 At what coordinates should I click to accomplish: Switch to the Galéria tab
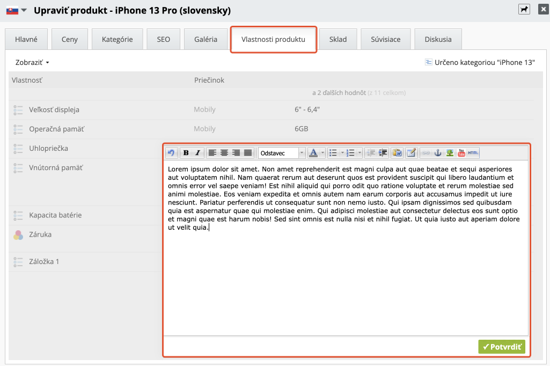206,39
